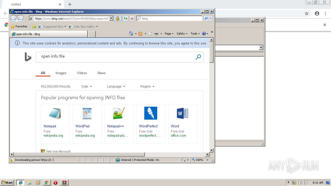
Task: Click the WordPerfect program icon
Action: coord(151,113)
